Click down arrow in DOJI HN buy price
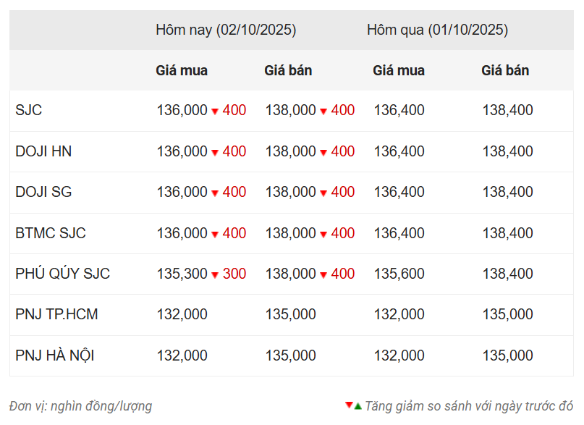Viewport: 584px width, 425px height. pos(215,153)
